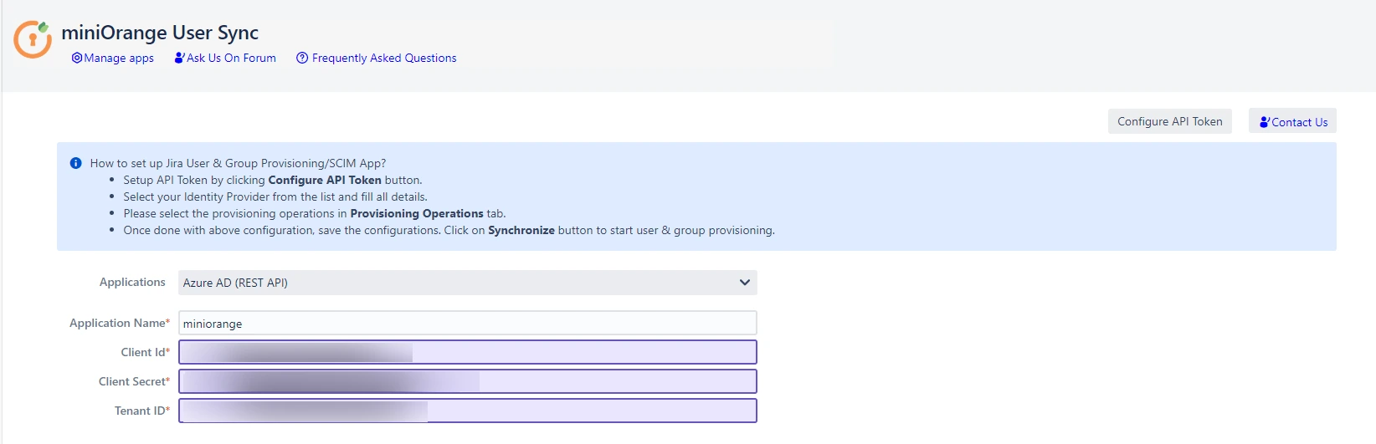Click the Application Name label
This screenshot has width=1376, height=444.
point(119,323)
